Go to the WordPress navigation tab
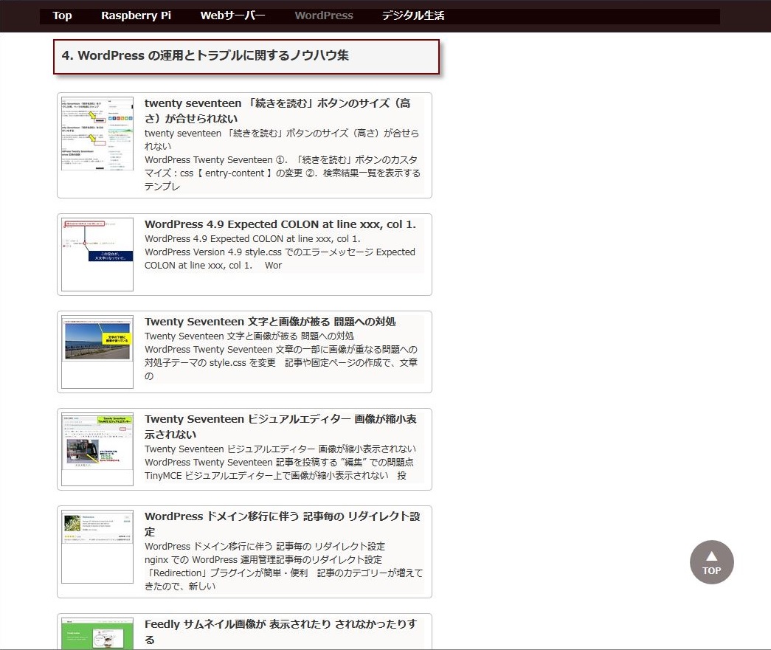 (x=323, y=15)
